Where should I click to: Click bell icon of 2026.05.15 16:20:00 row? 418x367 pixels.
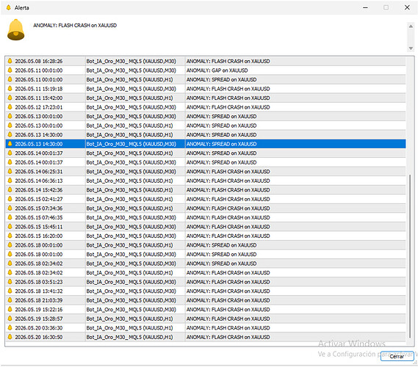click(x=10, y=236)
